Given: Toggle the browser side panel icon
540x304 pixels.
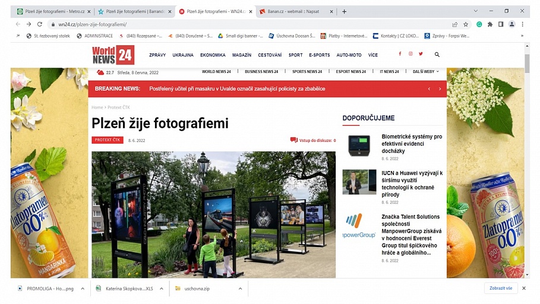Looking at the screenshot, I should 501,24.
